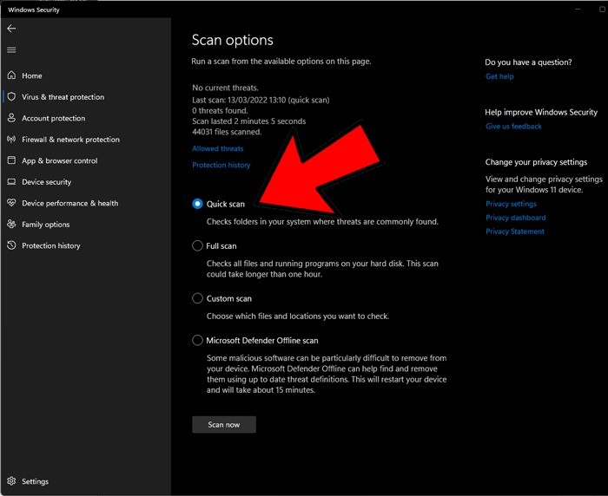608x496 pixels.
Task: Open Protection history link under scan results
Action: 221,165
